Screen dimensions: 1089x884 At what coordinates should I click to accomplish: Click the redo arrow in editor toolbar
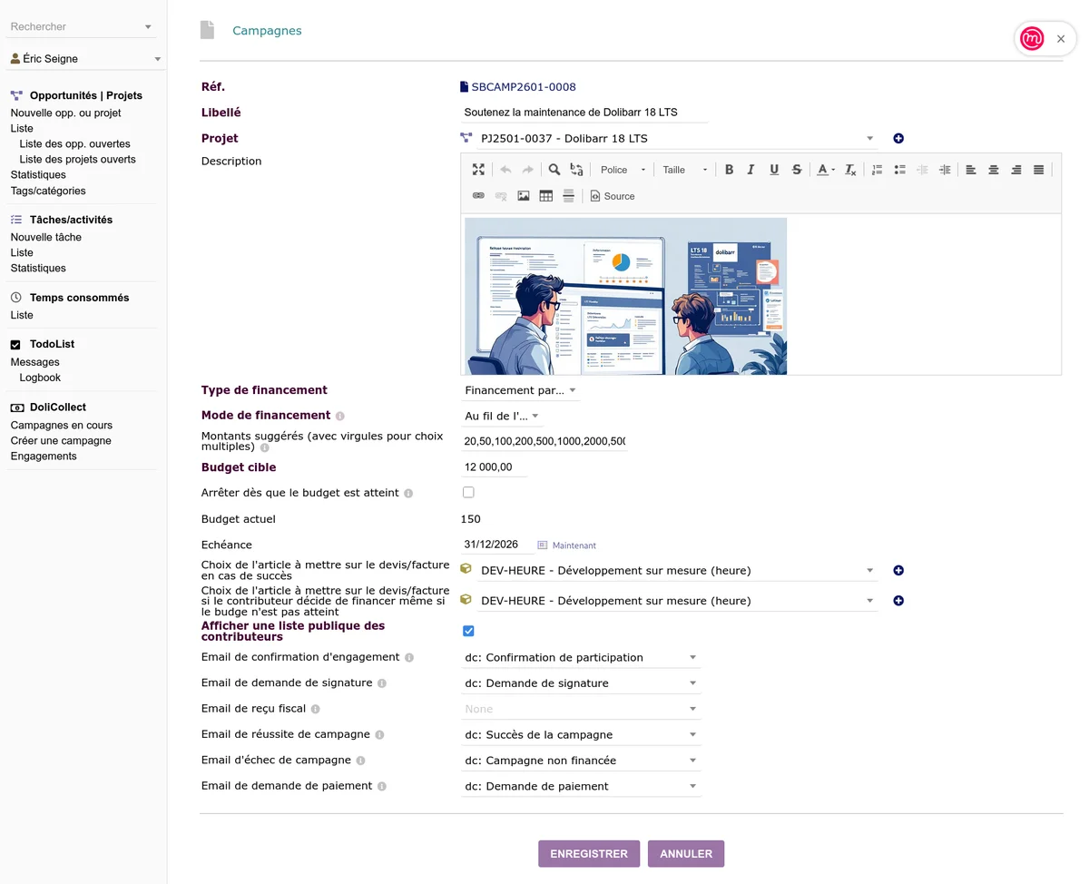(527, 170)
